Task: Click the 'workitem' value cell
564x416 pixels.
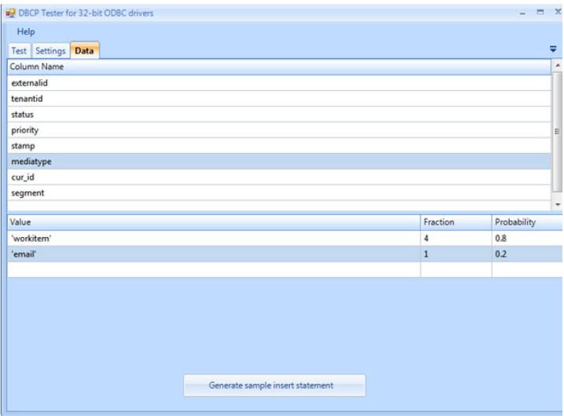Action: pos(214,239)
